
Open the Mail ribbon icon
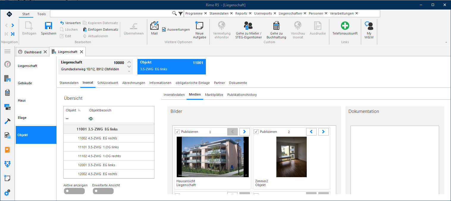(x=154, y=26)
